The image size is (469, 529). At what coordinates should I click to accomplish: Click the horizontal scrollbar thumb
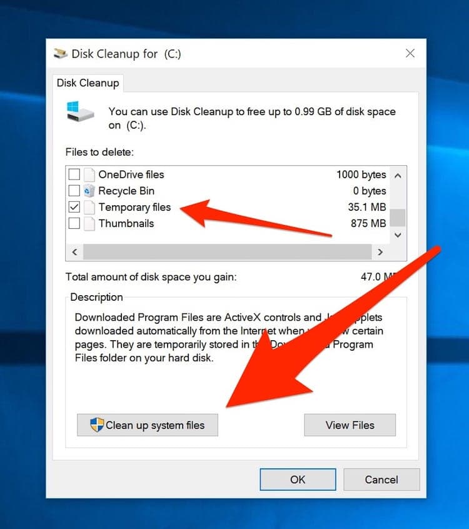point(228,252)
